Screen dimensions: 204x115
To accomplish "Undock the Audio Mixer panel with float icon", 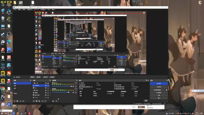I will tap(77, 80).
